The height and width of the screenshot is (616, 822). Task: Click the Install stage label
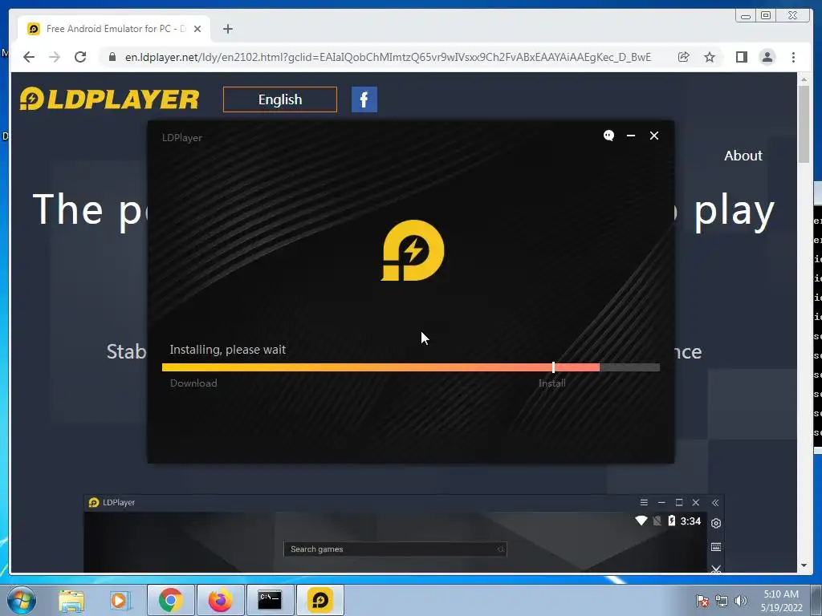pyautogui.click(x=552, y=383)
